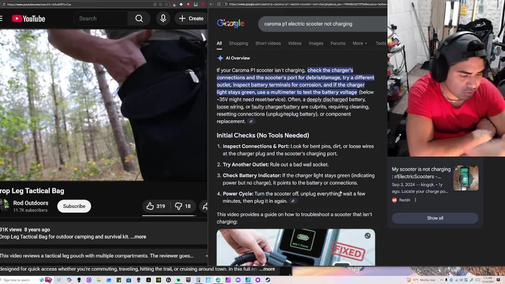Image resolution: width=505 pixels, height=284 pixels.
Task: Switch to Forums results tab
Action: click(x=338, y=43)
